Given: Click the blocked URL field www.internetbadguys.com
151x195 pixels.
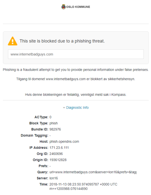Looking at the screenshot, I should [76, 54].
